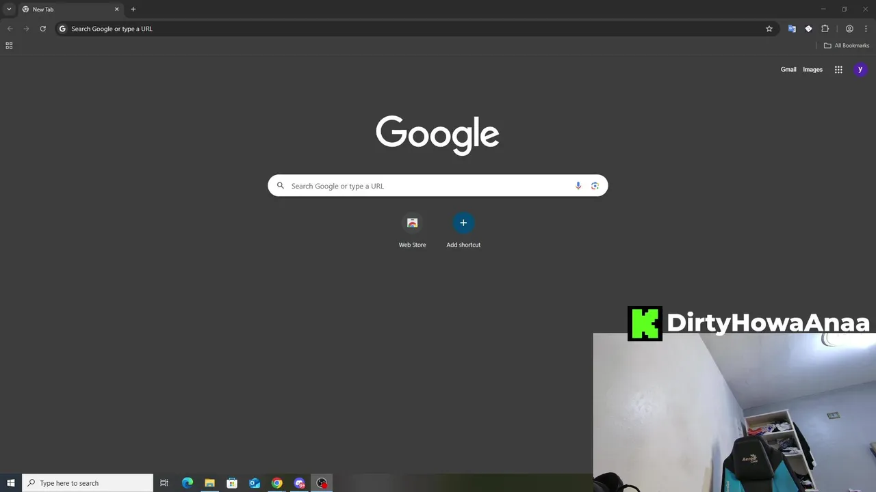Open the OBS recording app on taskbar
The width and height of the screenshot is (876, 492).
click(x=322, y=483)
